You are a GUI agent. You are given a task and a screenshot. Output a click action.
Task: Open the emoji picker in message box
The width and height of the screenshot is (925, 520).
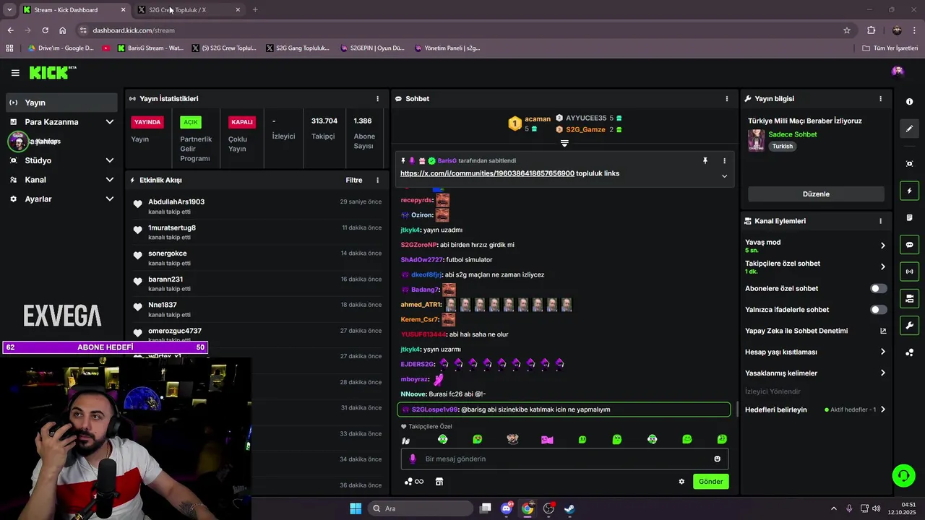717,459
